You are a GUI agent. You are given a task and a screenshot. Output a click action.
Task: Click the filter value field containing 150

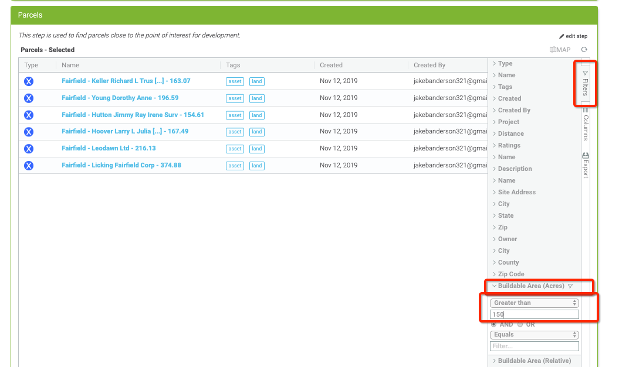click(534, 314)
